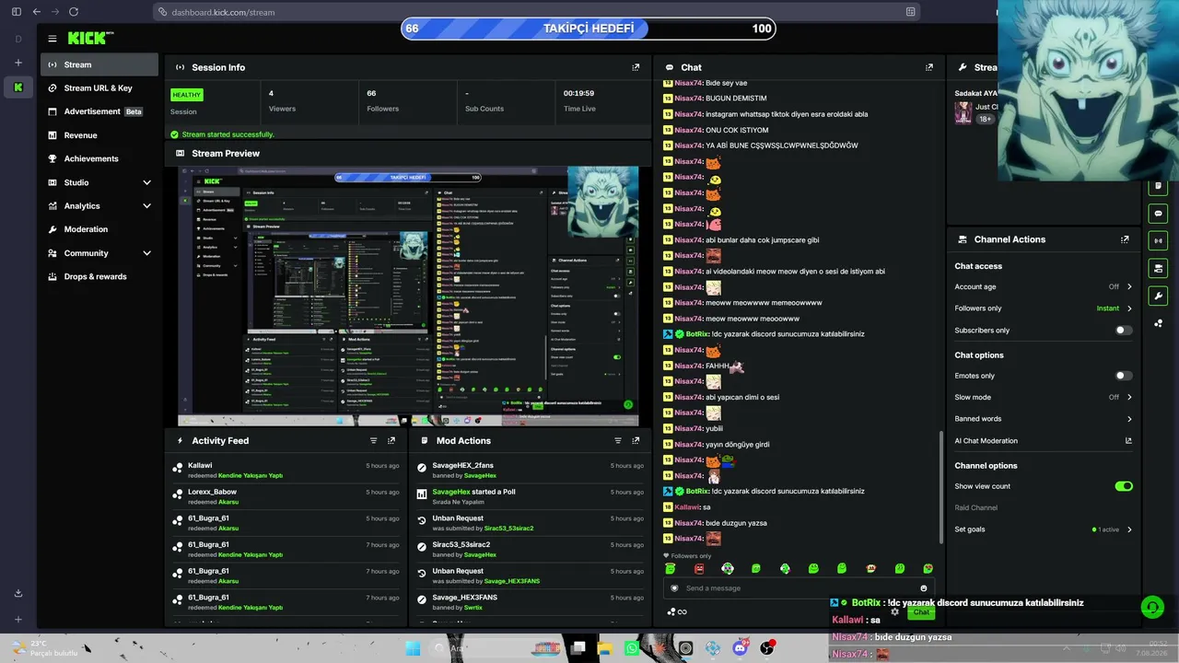
Task: Pop out the Channel Actions panel
Action: [x=1125, y=239]
